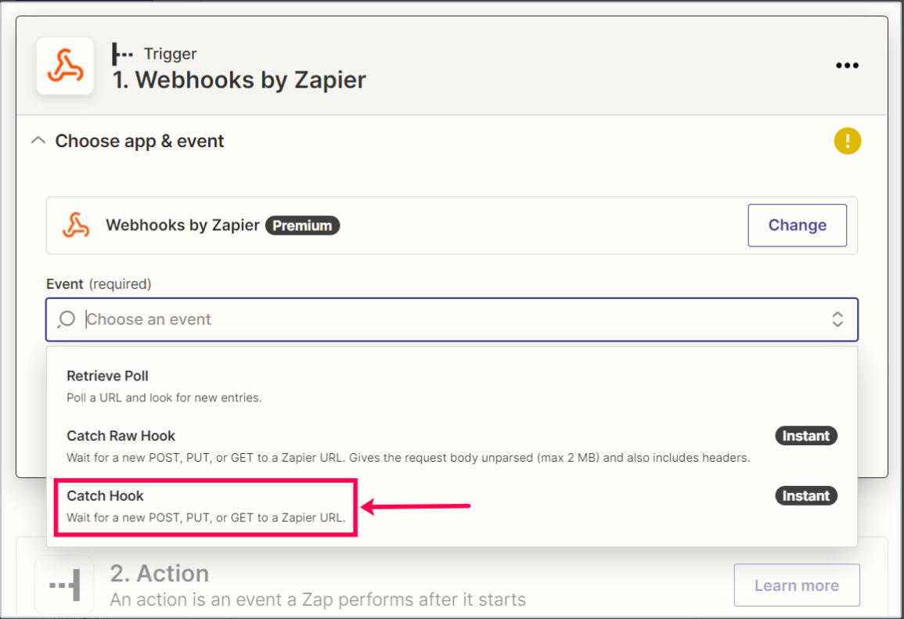Click into the Choose an event field
The height and width of the screenshot is (619, 904).
pyautogui.click(x=452, y=319)
